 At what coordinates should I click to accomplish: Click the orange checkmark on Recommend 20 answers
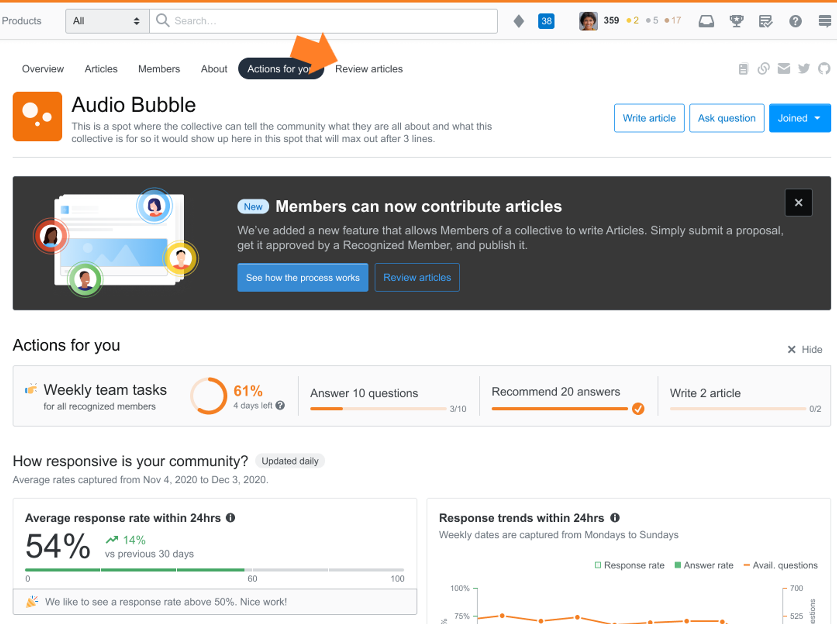pos(638,409)
